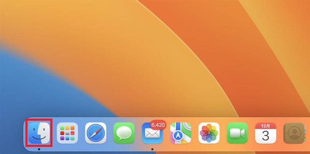Click the running indicator dot under Finder
Screen dimensions: 310x154
39,149
